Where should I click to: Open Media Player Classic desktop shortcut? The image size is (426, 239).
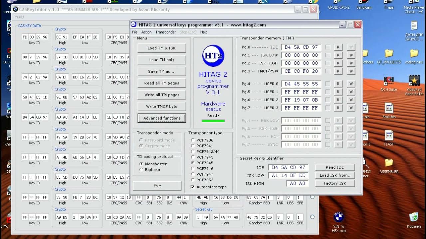[x=414, y=7]
